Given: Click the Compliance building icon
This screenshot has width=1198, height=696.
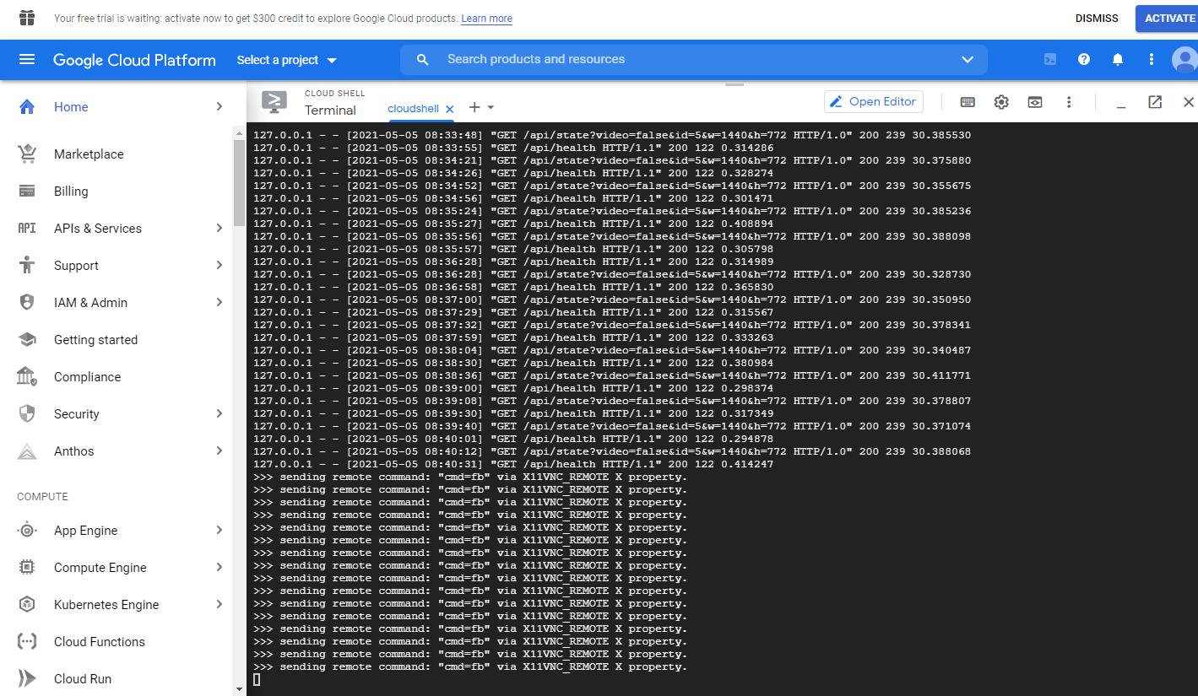Looking at the screenshot, I should click(x=27, y=377).
